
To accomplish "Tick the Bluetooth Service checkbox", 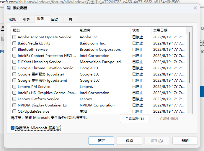I will click(14, 50).
